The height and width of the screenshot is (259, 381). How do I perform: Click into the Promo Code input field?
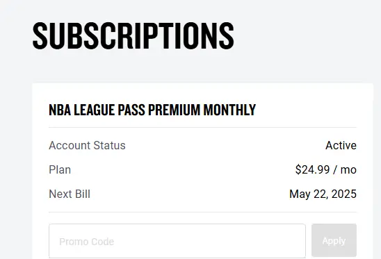[177, 241]
